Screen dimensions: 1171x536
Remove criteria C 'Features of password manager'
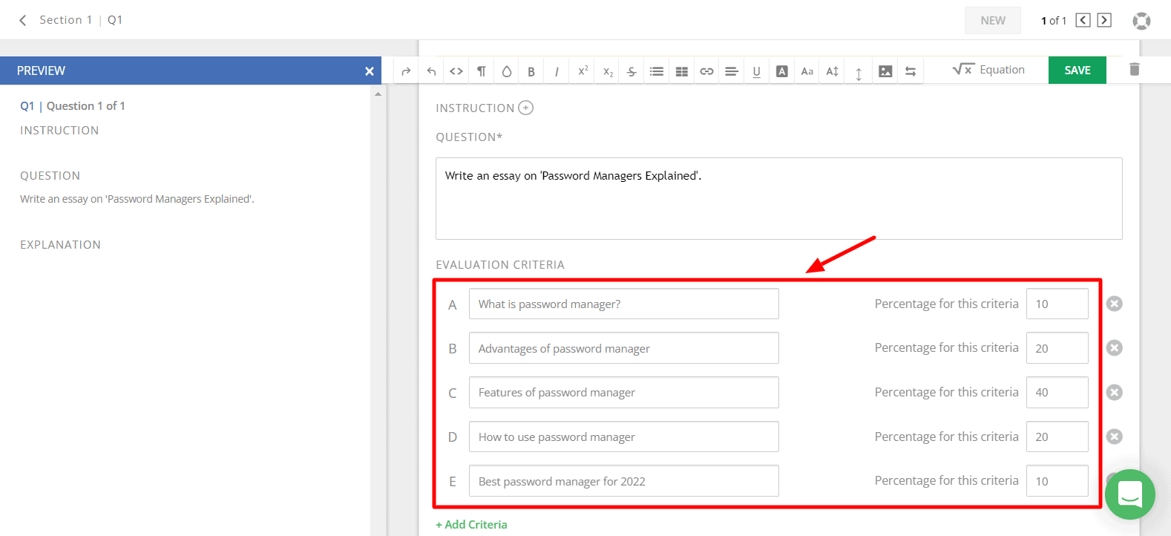(1114, 392)
